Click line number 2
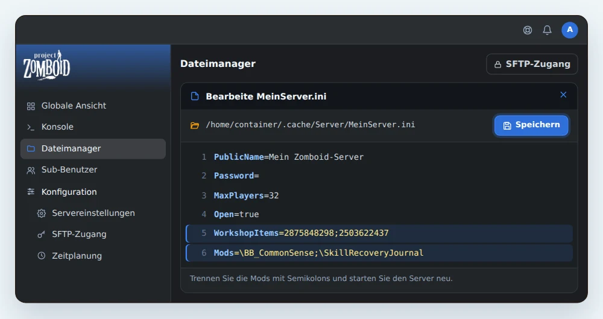 tap(204, 176)
